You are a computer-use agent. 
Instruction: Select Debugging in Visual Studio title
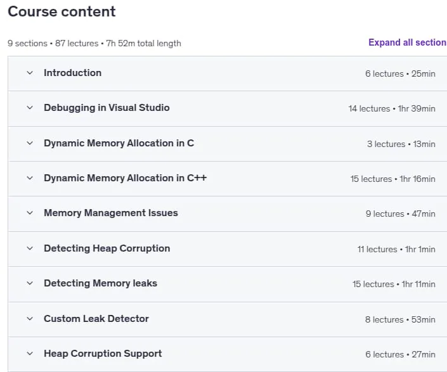coord(107,108)
